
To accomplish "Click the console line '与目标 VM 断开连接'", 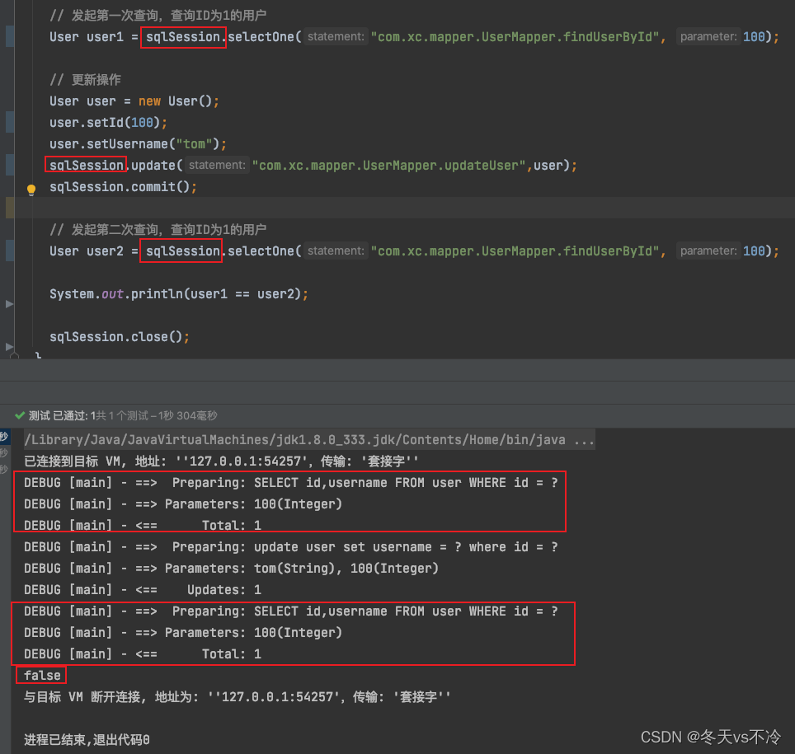I will click(237, 697).
